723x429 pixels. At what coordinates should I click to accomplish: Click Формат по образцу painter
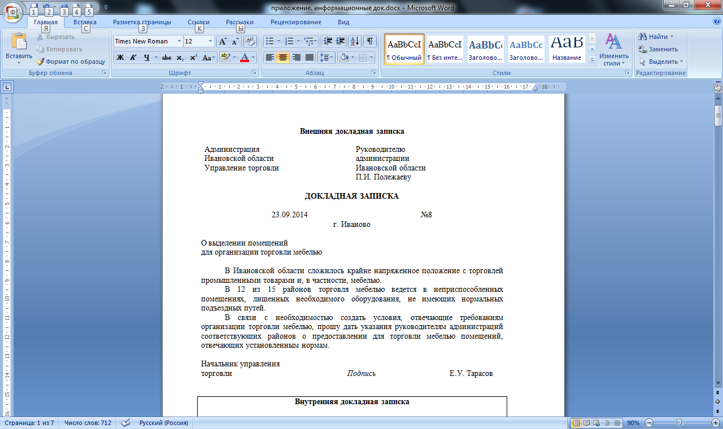click(x=71, y=62)
